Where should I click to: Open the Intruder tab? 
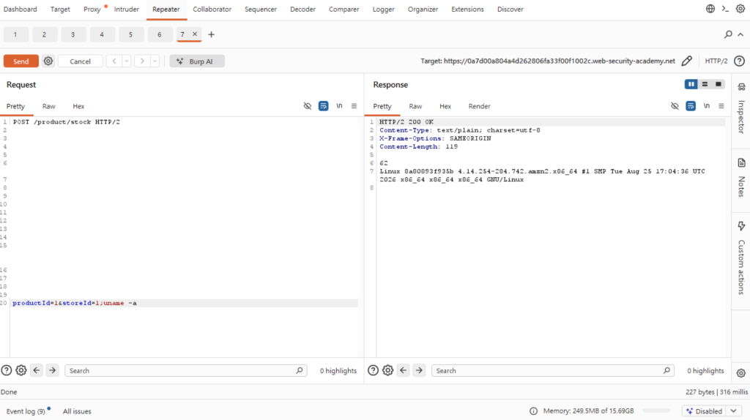[x=126, y=9]
